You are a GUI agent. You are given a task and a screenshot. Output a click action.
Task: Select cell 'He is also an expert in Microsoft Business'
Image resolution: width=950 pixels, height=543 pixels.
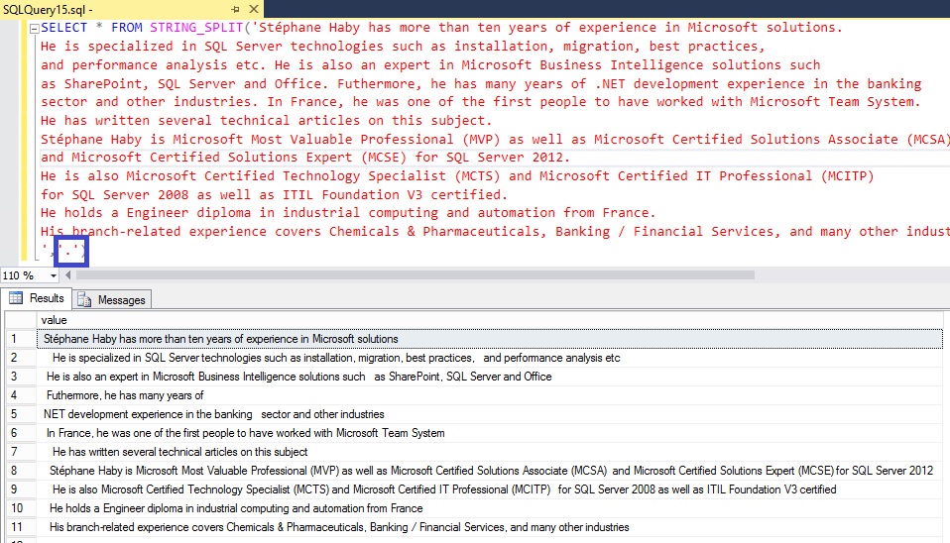(490, 377)
